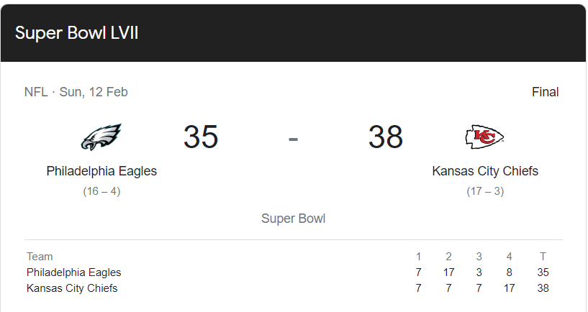This screenshot has width=588, height=312.
Task: Click the NFL Sun, 12 Feb date line
Action: [x=76, y=92]
